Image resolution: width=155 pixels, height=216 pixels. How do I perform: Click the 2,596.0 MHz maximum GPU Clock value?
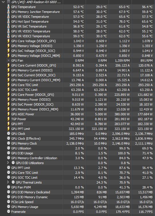tap(121, 134)
